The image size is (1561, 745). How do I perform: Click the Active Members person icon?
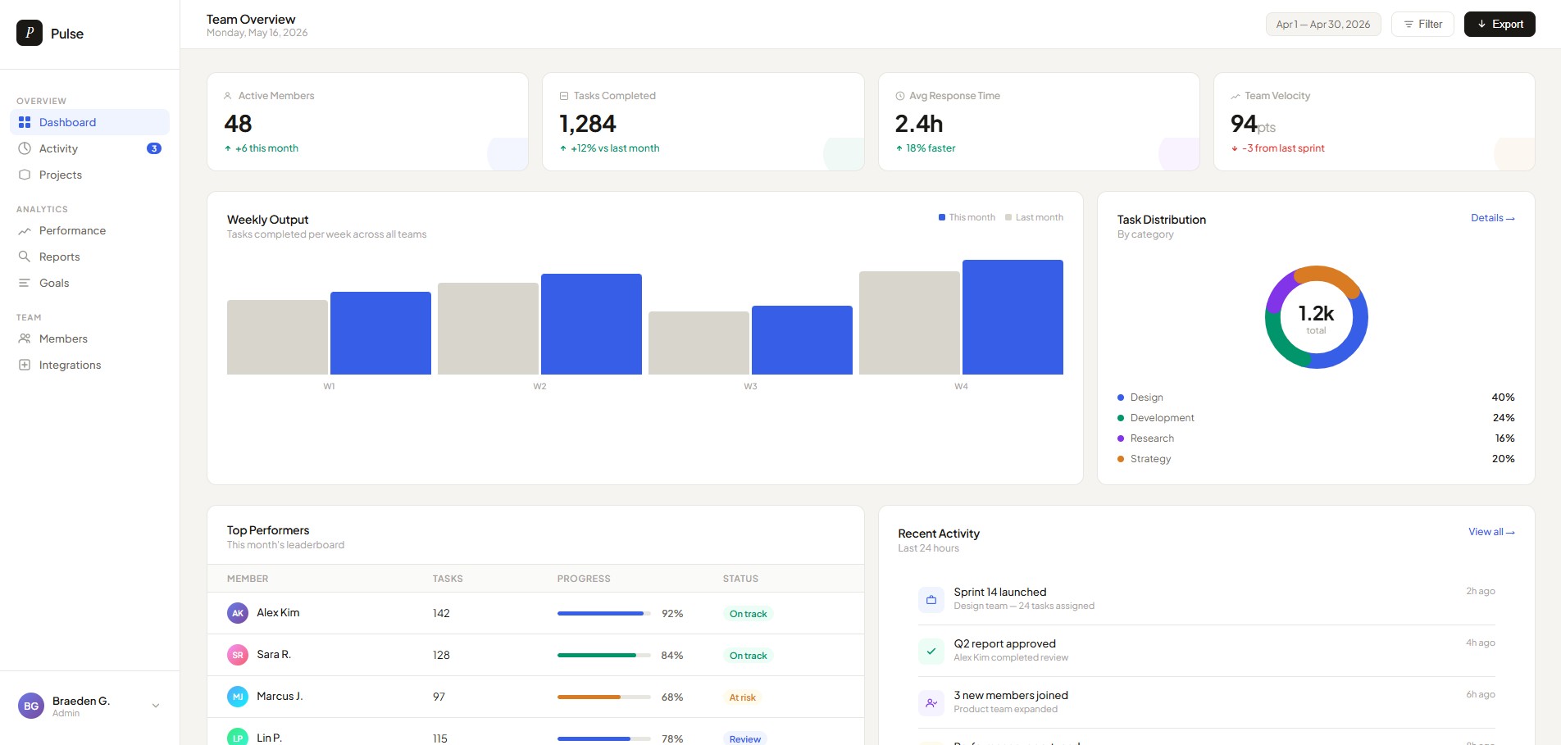point(228,96)
